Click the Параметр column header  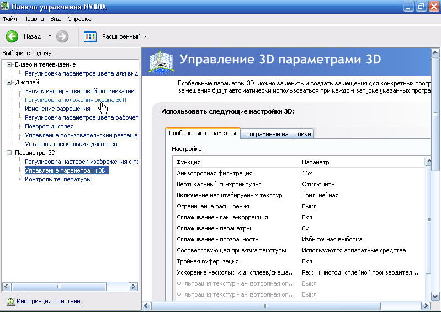(362, 162)
